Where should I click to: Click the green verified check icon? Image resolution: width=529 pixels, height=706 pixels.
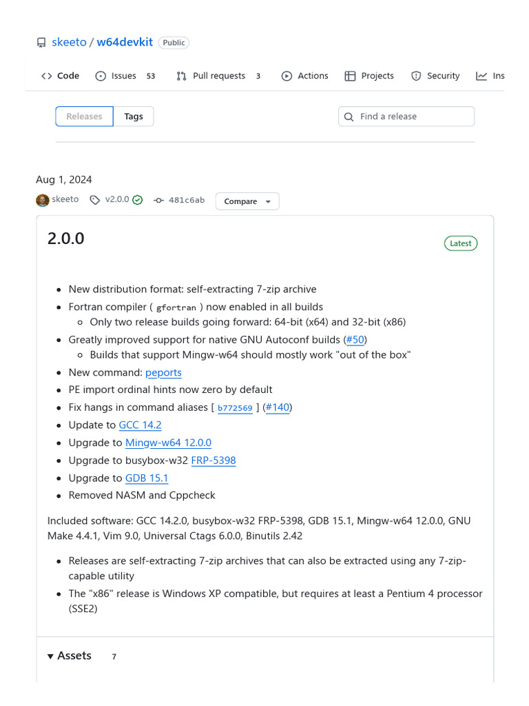(x=138, y=200)
